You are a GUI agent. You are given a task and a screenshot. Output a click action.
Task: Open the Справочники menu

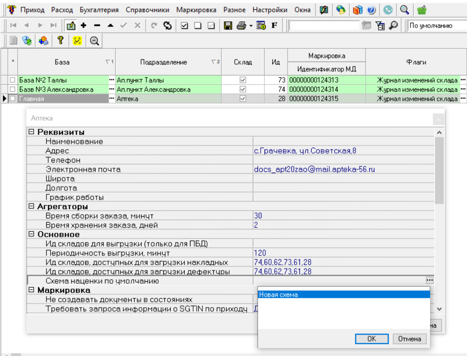click(147, 10)
